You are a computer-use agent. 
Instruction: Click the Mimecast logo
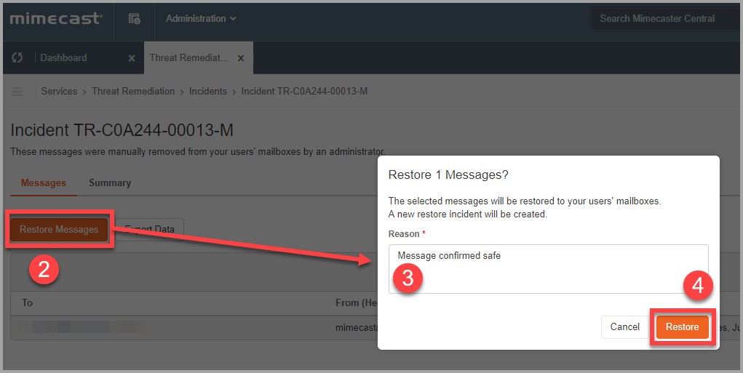tap(55, 19)
